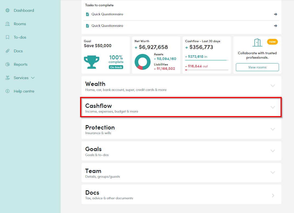Click the '100% complete' goal text
The image size is (294, 213).
tap(116, 59)
